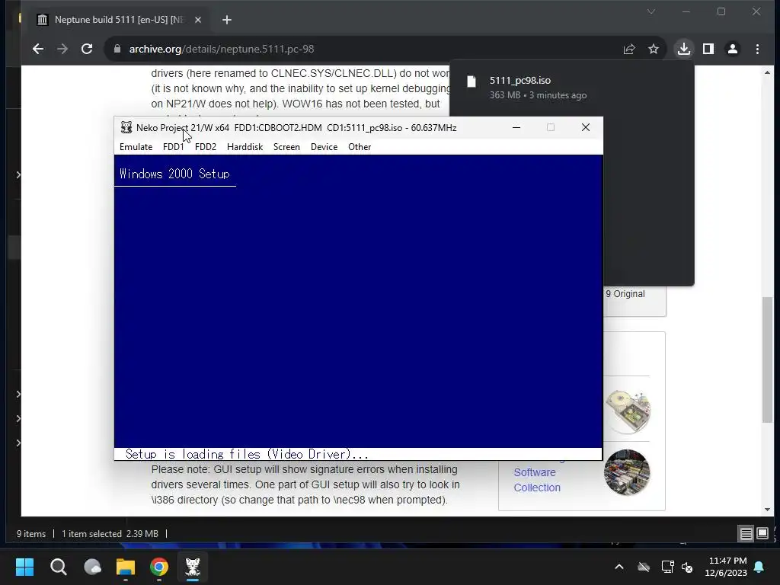
Task: Switch to Chrome in the taskbar
Action: (159, 567)
